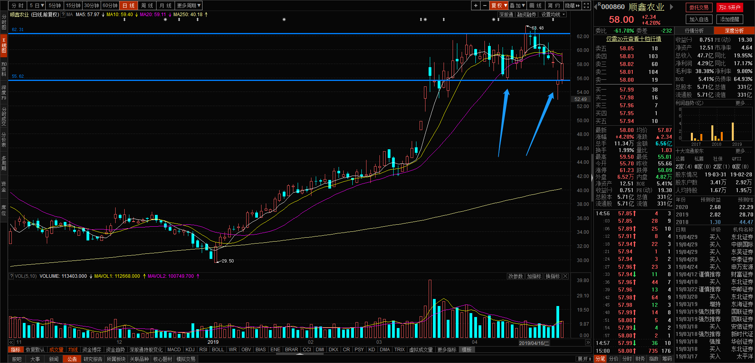Open 设置均线 dropdown
Viewport: 755px width, 363px height.
click(552, 15)
